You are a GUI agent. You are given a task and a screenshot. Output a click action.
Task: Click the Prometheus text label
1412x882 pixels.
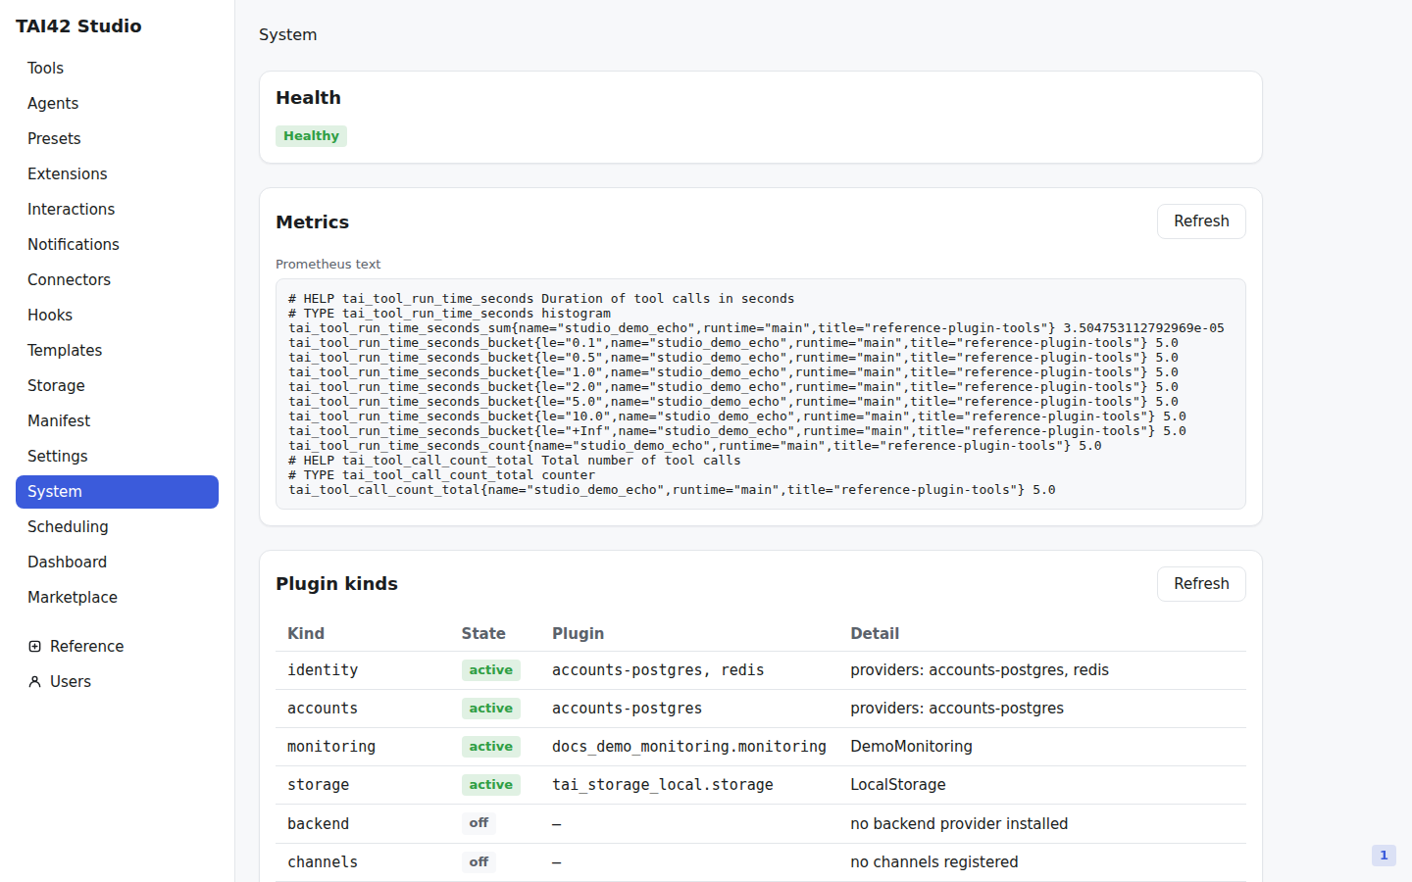328,265
